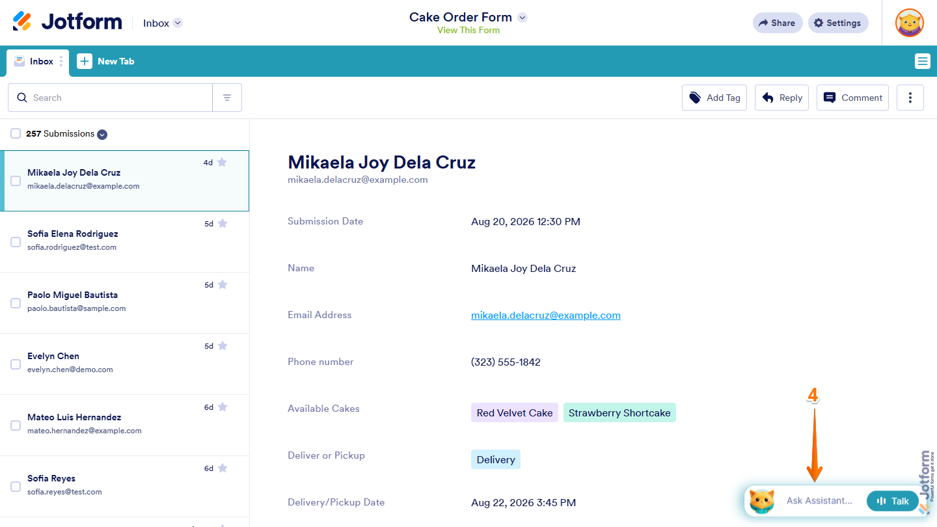Click the Delivery tag

(496, 459)
